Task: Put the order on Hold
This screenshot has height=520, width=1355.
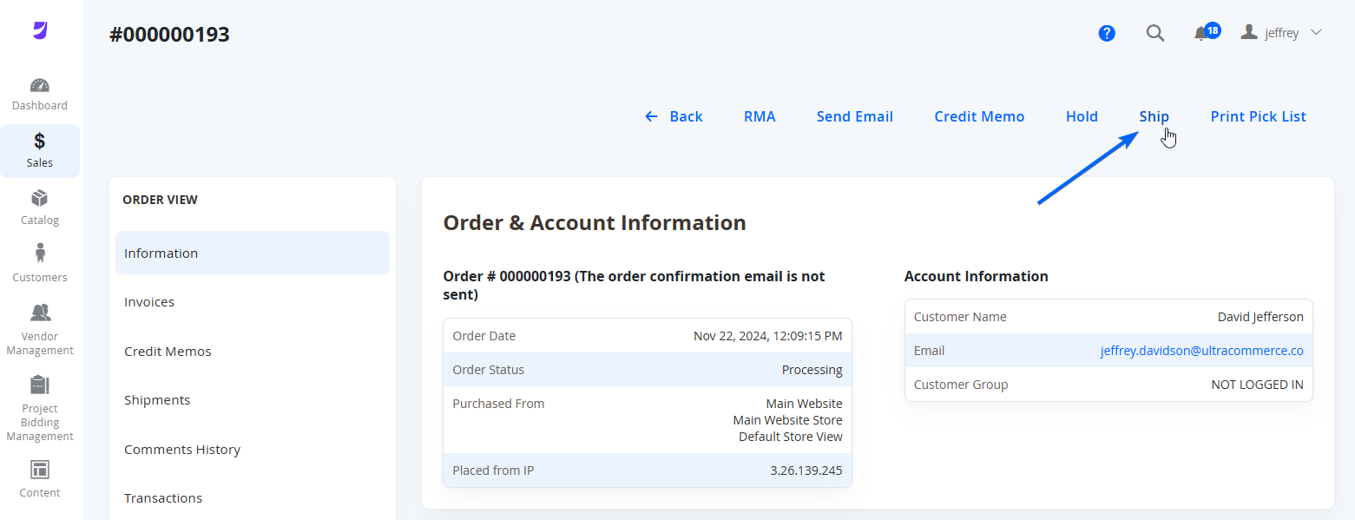Action: coord(1082,116)
